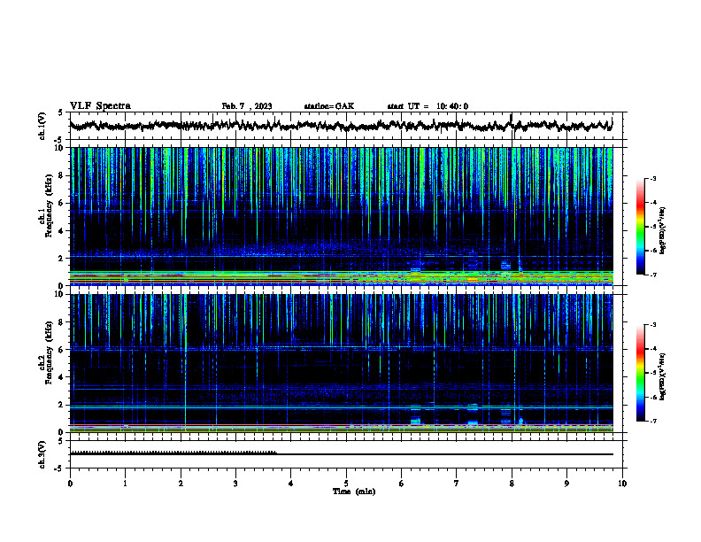701x542 pixels.
Task: Click the 2 minute tick on time axis
Action: tap(181, 484)
